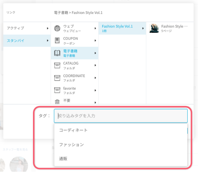
Task: Choose the favorite フォルダ entry
Action: (x=75, y=90)
